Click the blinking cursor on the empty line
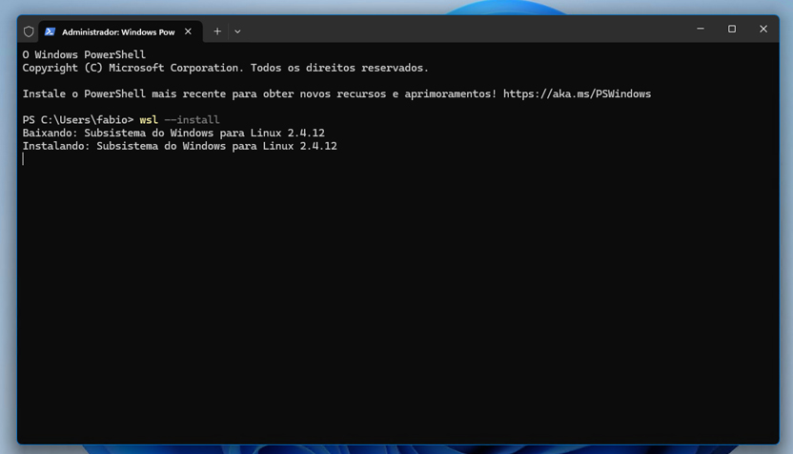This screenshot has width=793, height=454. tap(23, 159)
